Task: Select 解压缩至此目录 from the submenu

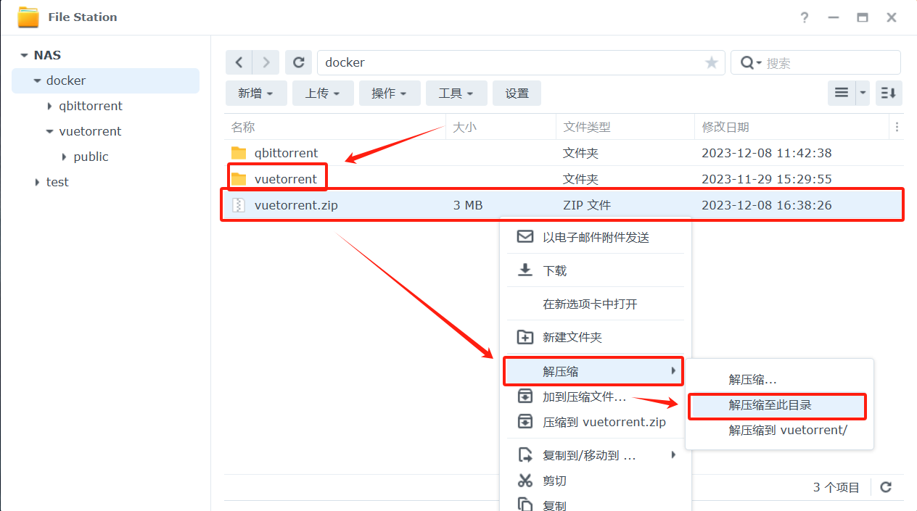Action: 770,405
